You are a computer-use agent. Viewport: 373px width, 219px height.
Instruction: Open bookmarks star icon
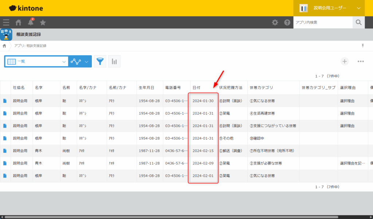43,23
